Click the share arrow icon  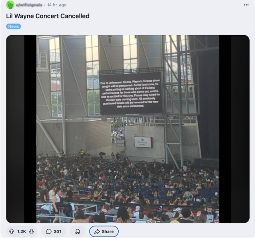point(97,231)
